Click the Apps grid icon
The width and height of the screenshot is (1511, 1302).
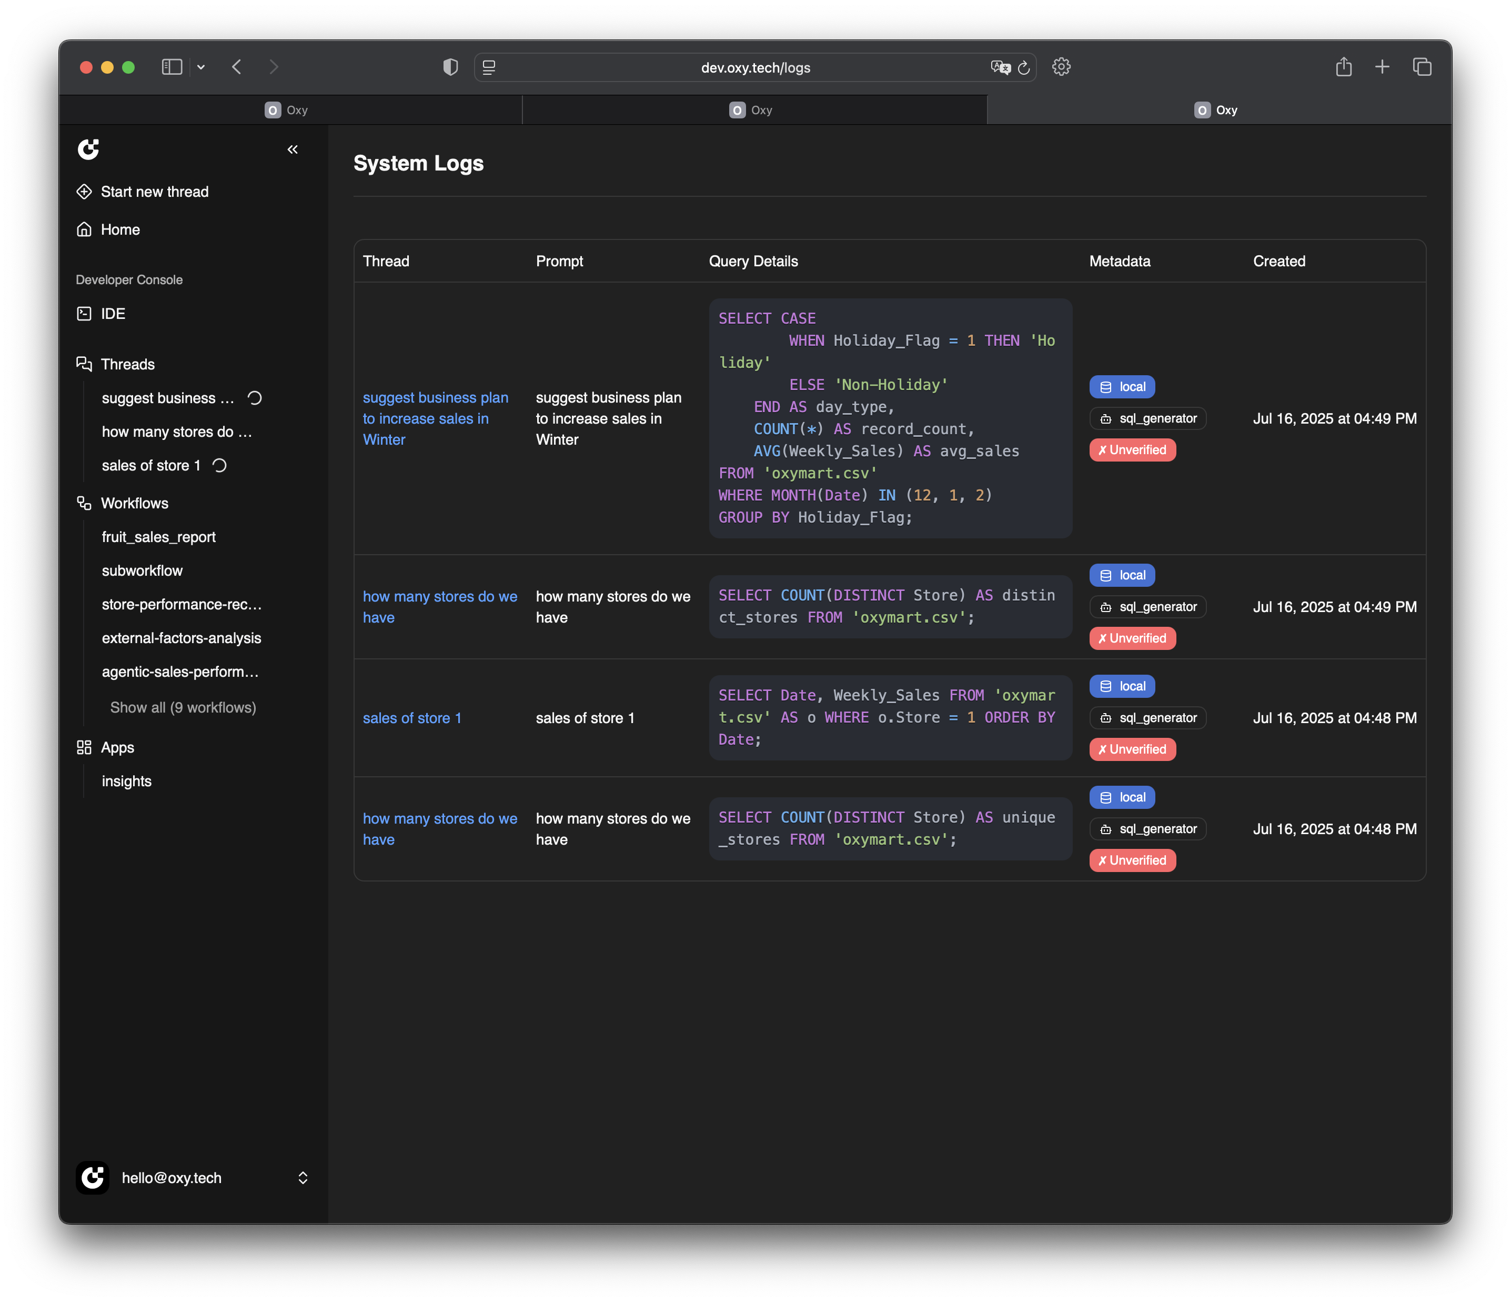tap(85, 748)
